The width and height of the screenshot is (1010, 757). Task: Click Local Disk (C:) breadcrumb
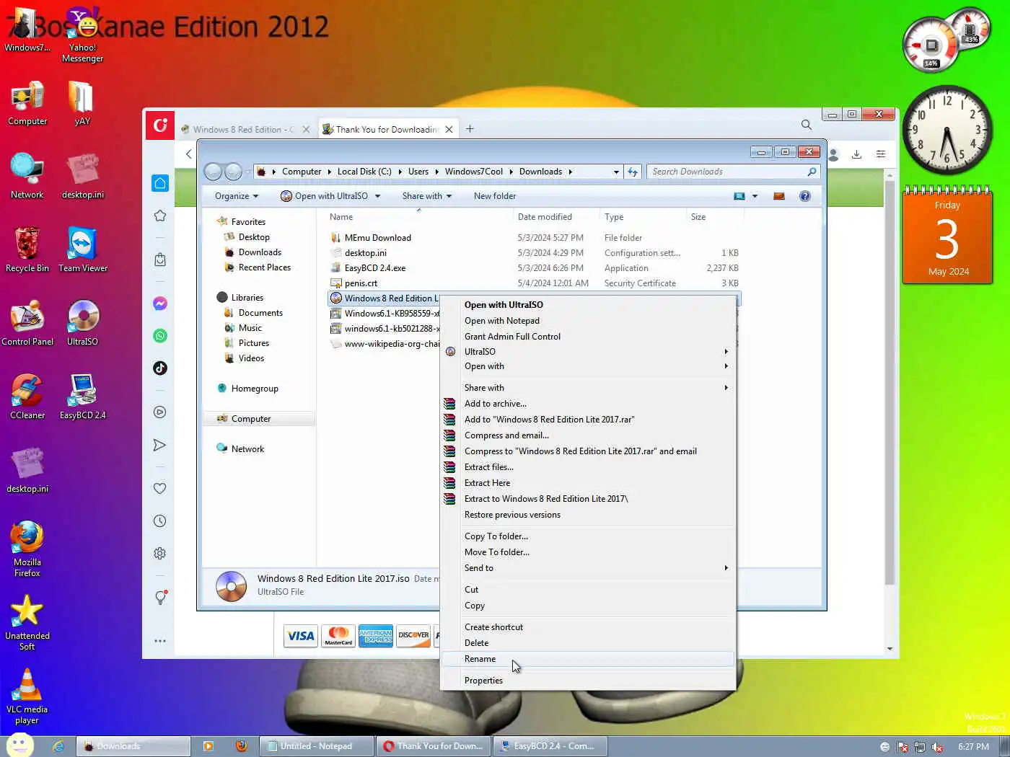tap(364, 172)
